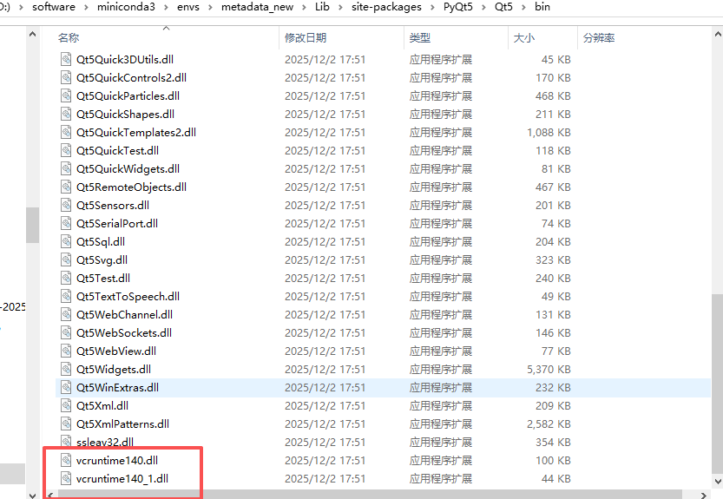The width and height of the screenshot is (723, 499).
Task: Click the Qt5WebSockets.dll file icon
Action: [66, 332]
